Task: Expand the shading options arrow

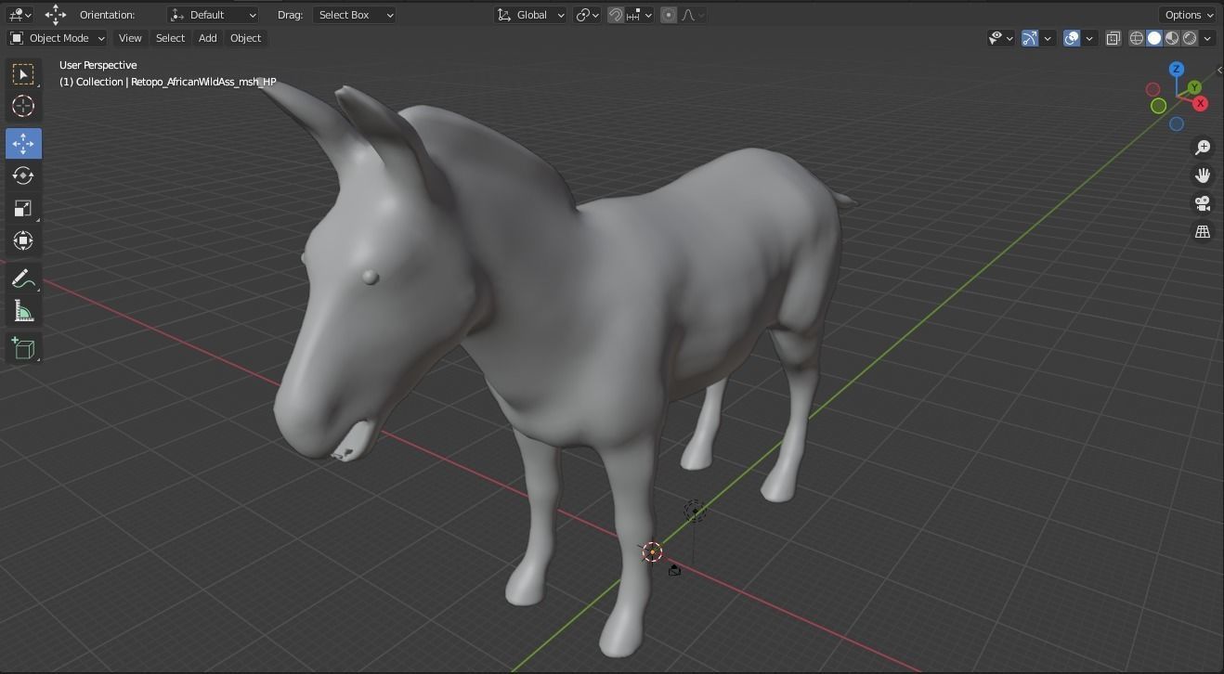Action: [1207, 38]
